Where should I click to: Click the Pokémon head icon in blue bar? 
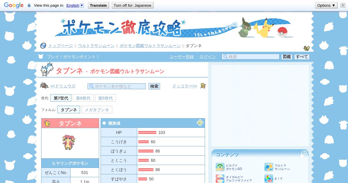(x=41, y=56)
